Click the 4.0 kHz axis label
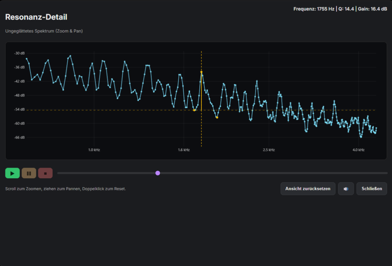 [x=358, y=150]
